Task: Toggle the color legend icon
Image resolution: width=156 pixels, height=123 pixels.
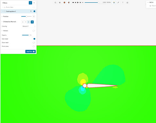Action: pyautogui.click(x=114, y=2)
